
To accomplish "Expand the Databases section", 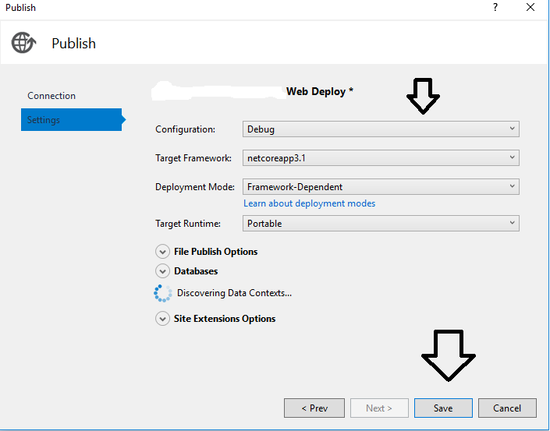I will 162,271.
